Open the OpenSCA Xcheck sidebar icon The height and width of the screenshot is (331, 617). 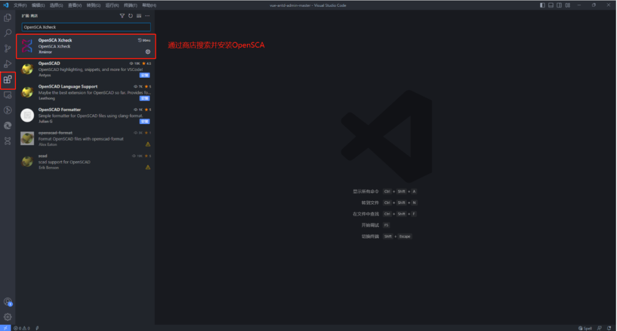click(x=7, y=141)
